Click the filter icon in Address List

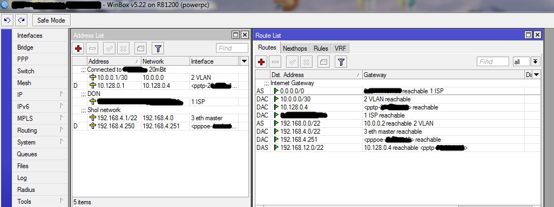(158, 49)
